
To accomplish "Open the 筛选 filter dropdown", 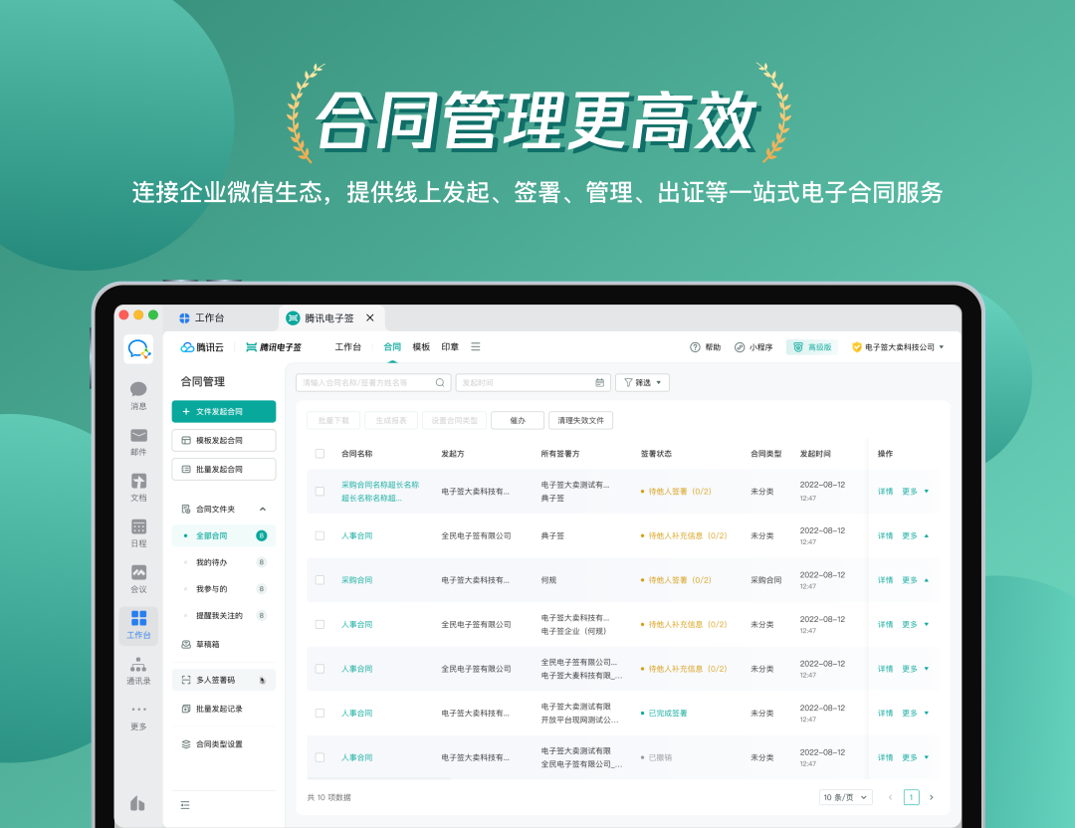I will click(x=642, y=382).
